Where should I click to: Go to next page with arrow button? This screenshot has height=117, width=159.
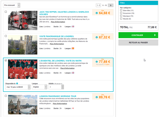(x=111, y=5)
